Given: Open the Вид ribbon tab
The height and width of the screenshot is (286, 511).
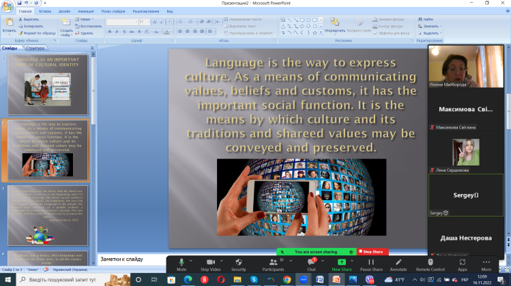Looking at the screenshot, I should click(x=170, y=11).
